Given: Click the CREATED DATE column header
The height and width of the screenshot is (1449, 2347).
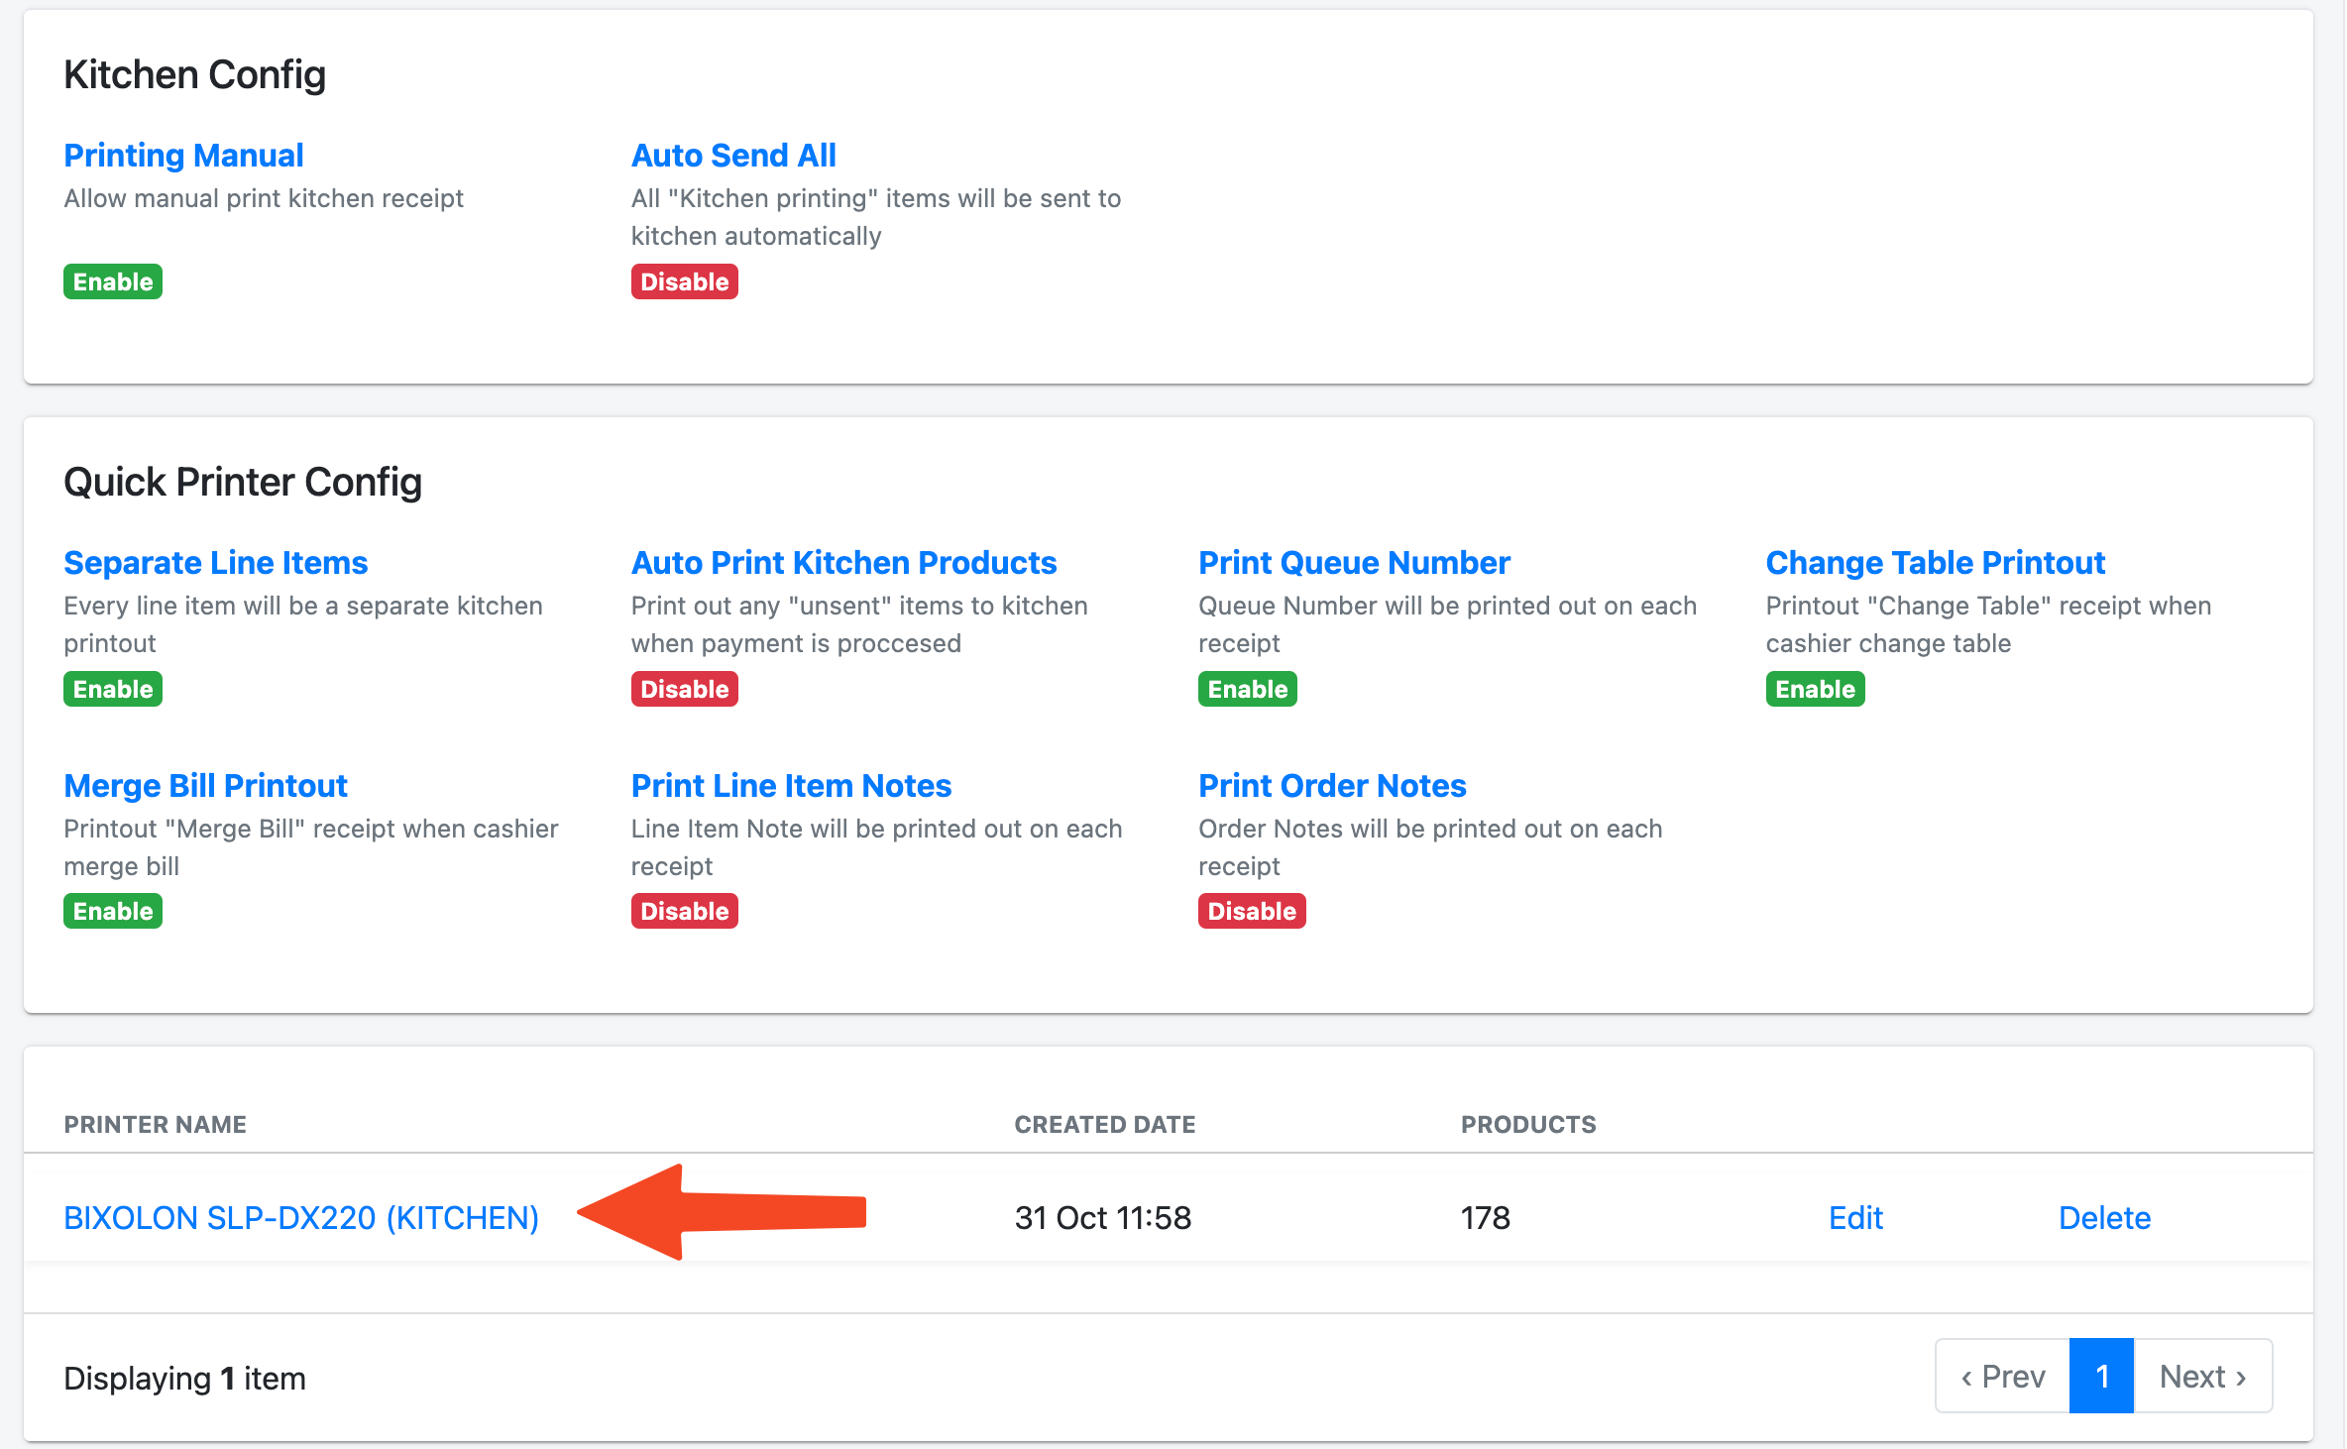Looking at the screenshot, I should (1105, 1124).
